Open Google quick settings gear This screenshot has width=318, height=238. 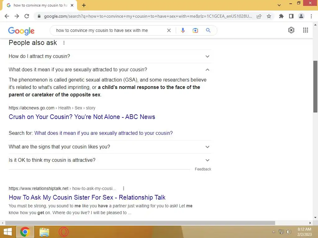291,30
